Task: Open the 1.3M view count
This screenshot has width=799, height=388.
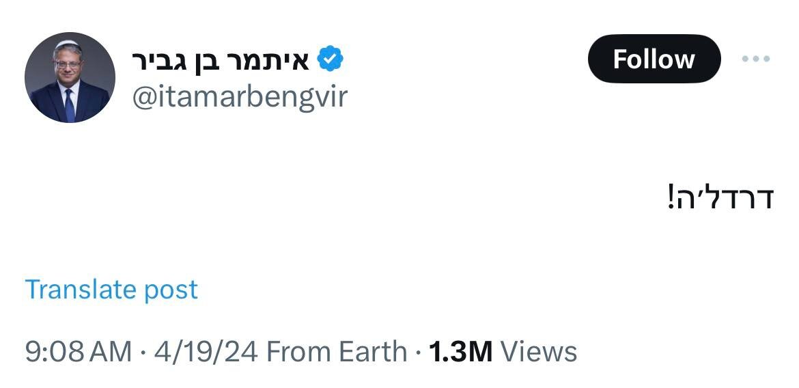Action: (461, 352)
